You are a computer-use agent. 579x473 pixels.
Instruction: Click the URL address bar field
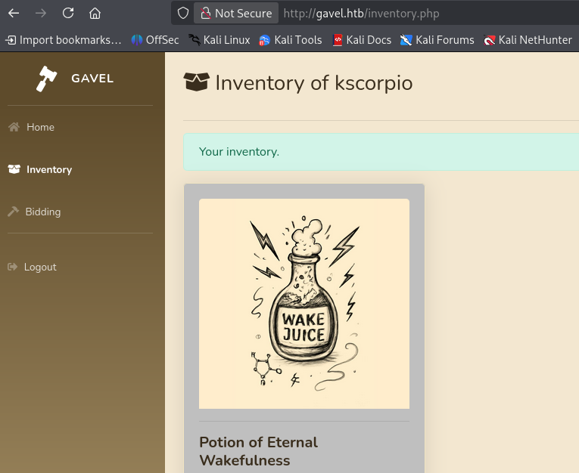(x=424, y=13)
